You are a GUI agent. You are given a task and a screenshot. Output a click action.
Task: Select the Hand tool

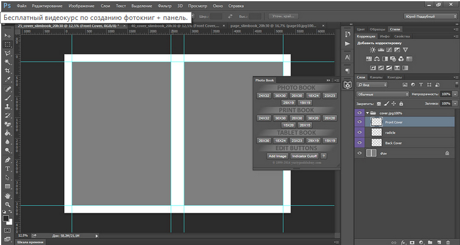[8, 195]
